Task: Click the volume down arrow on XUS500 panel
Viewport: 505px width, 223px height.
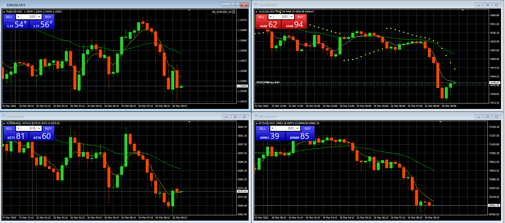Action: (18, 128)
